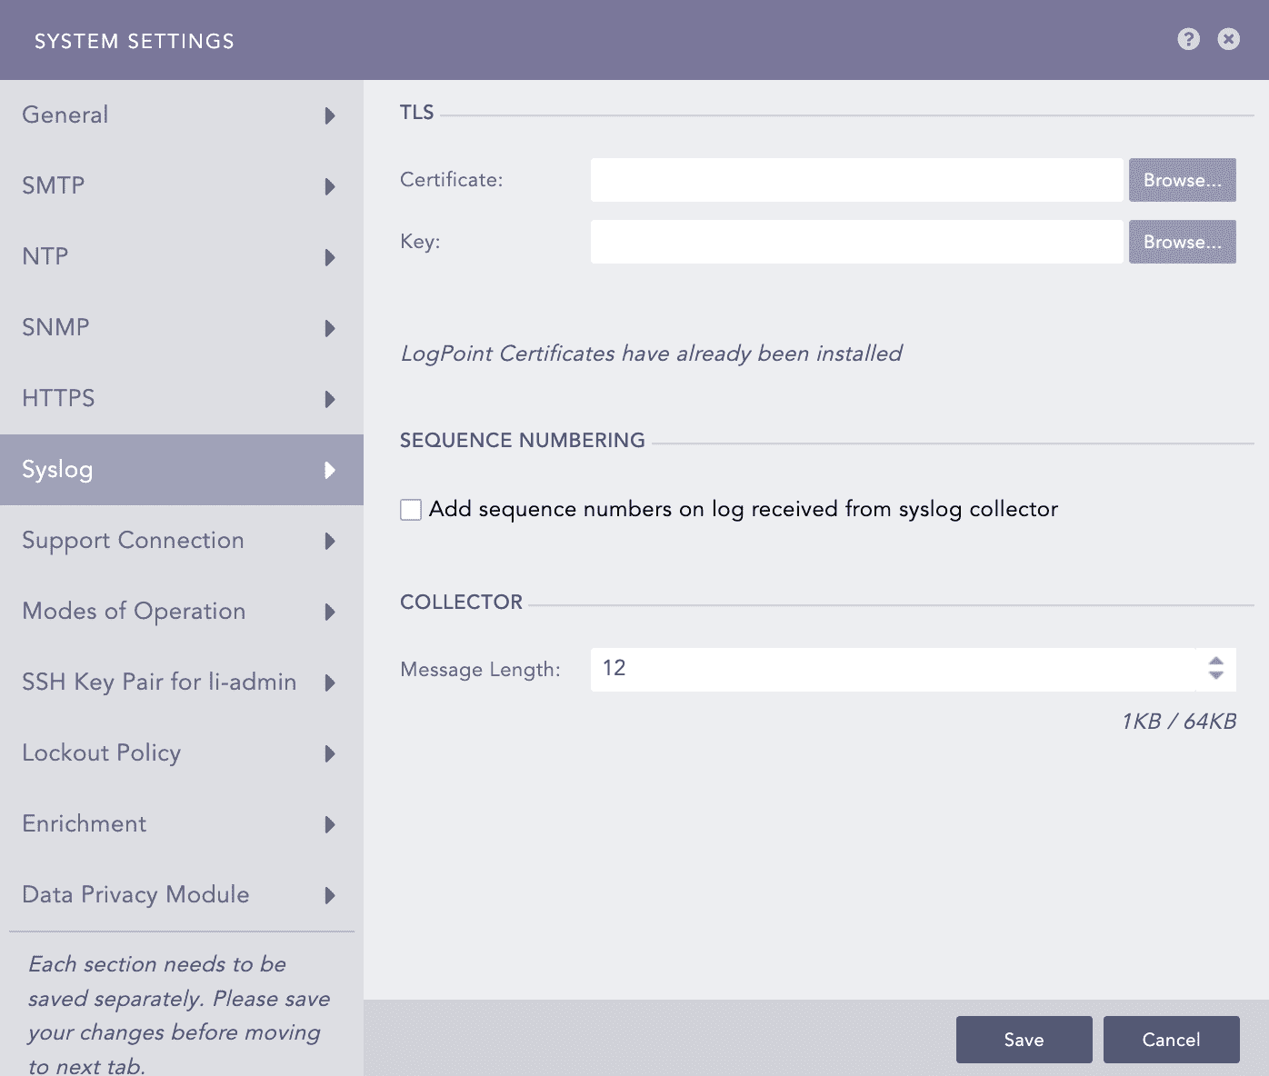Browse for a TLS Certificate file

tap(1182, 180)
